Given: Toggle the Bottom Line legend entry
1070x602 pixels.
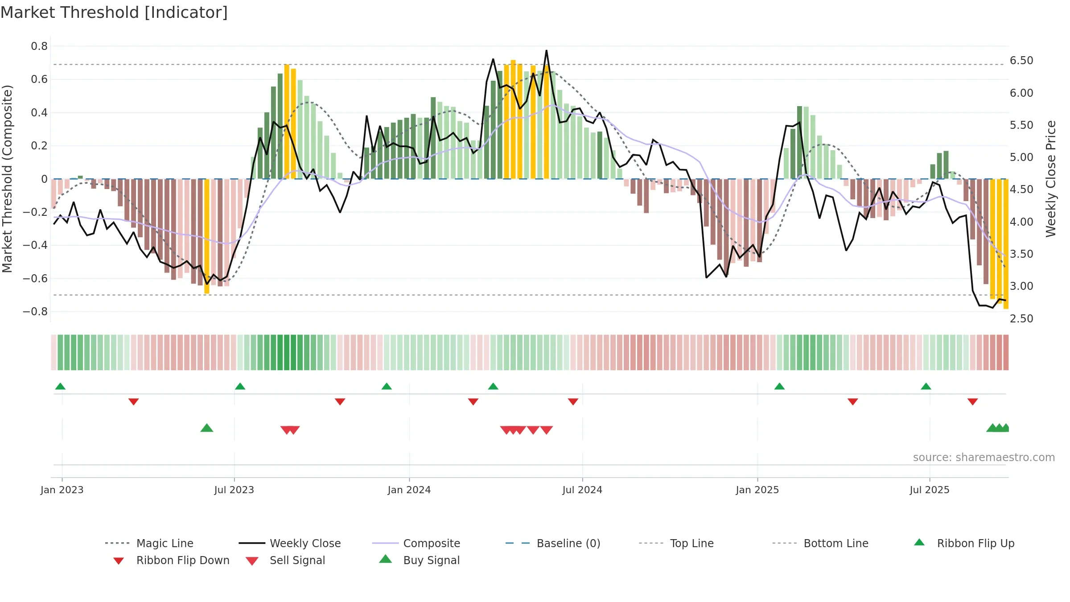Looking at the screenshot, I should pyautogui.click(x=820, y=543).
